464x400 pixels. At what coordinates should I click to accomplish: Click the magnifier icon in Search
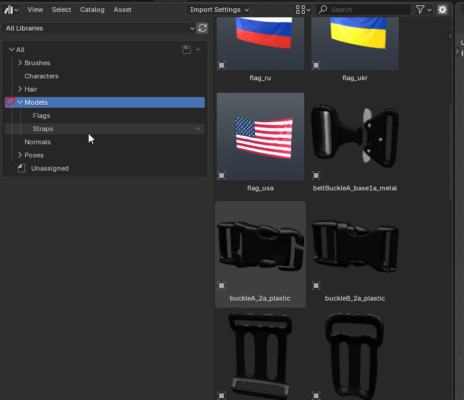pyautogui.click(x=323, y=10)
